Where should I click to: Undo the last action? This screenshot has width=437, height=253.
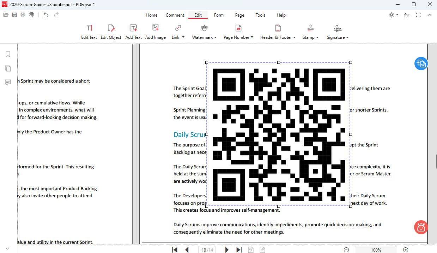click(46, 15)
